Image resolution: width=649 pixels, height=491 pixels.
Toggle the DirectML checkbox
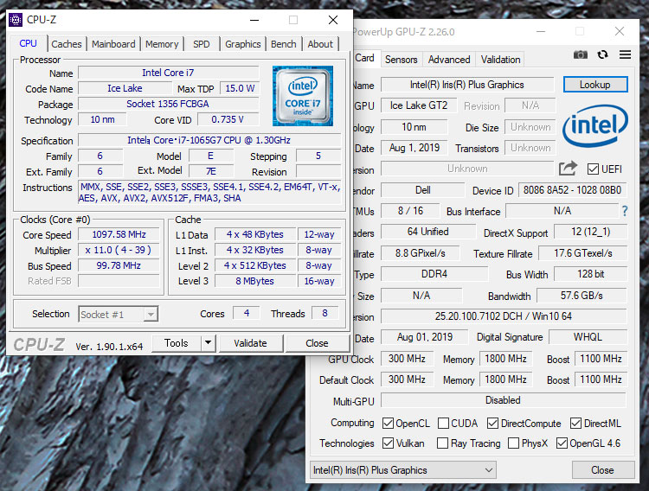(575, 424)
